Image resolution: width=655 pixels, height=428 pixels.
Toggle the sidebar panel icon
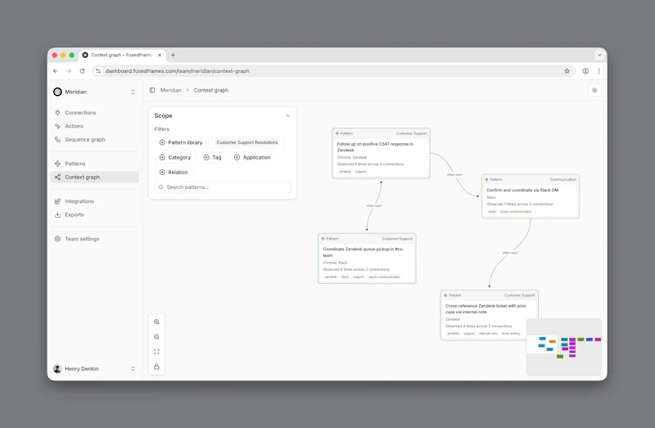coord(152,90)
